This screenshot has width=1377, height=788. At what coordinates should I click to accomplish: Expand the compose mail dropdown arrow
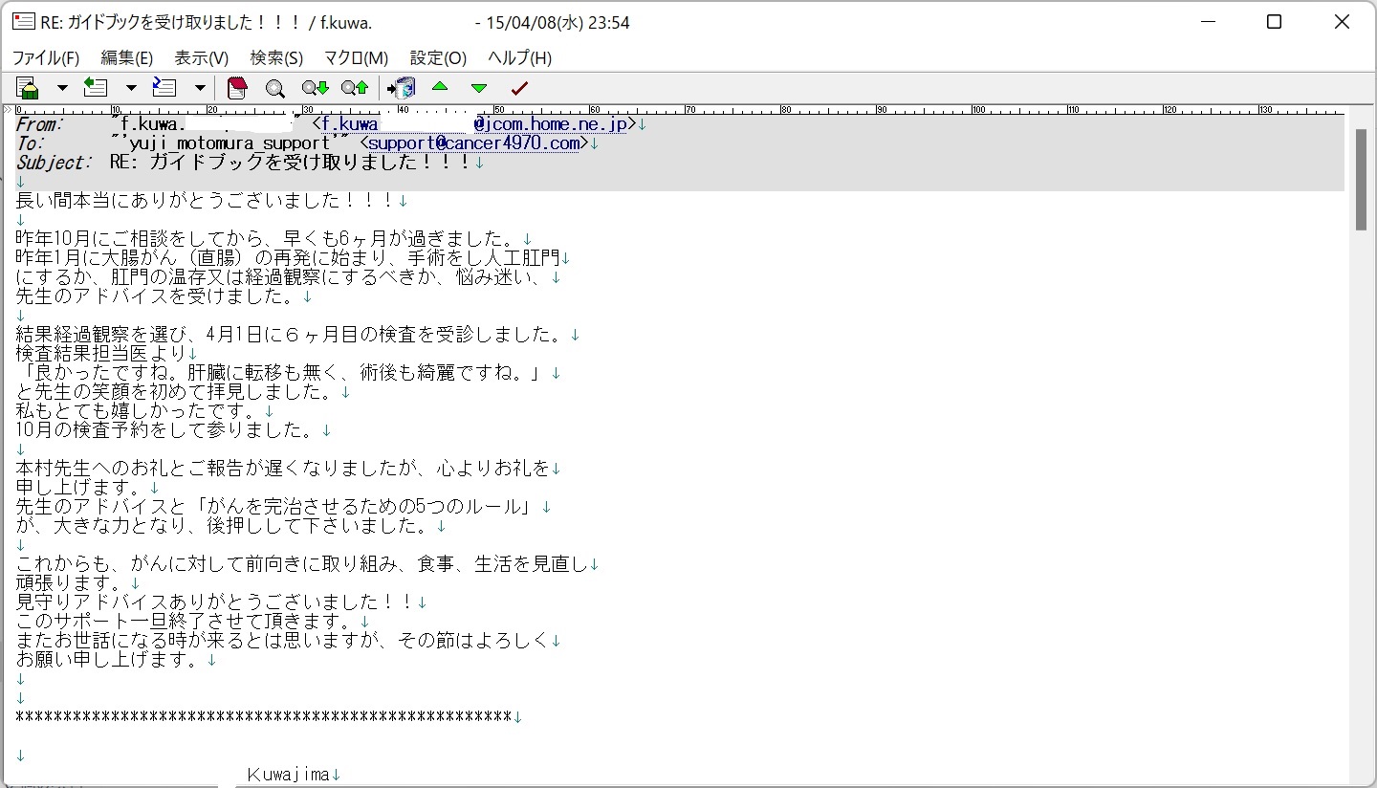[62, 88]
